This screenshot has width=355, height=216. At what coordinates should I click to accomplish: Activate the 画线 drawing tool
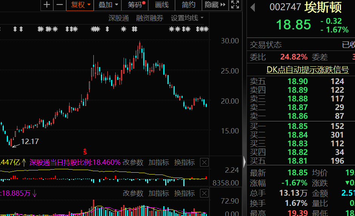coord(162,5)
